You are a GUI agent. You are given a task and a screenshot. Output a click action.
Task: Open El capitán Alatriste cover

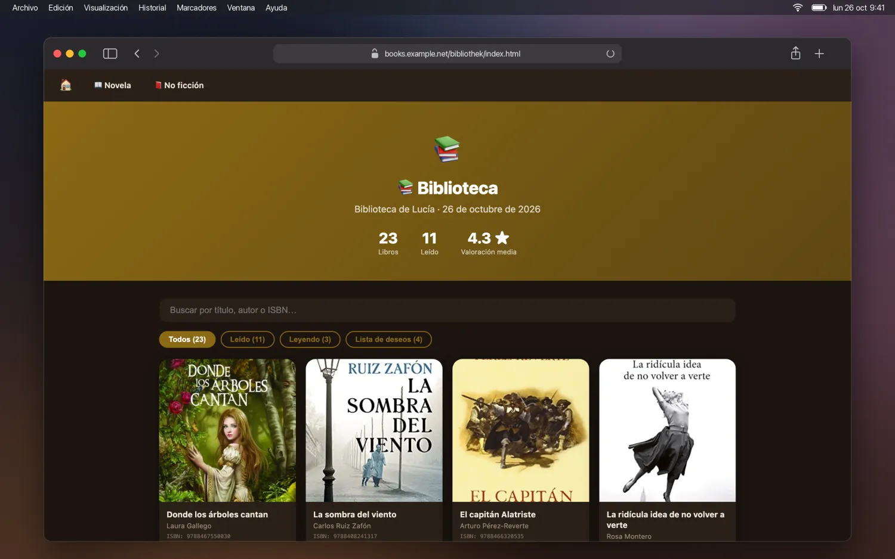(x=521, y=430)
